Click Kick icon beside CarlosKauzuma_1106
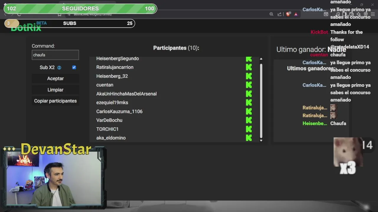 (249, 111)
